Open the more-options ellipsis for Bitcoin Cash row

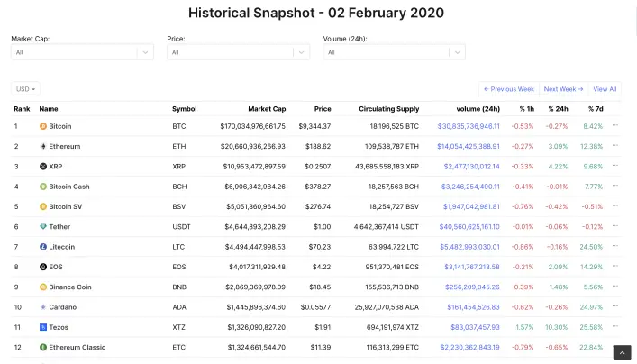point(615,186)
